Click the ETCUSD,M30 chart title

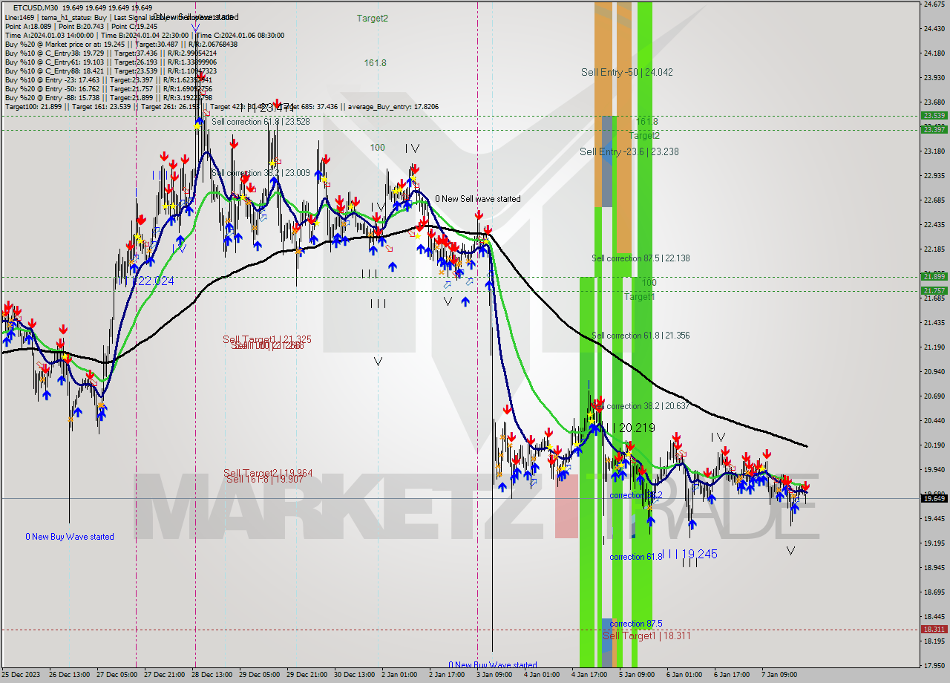tap(36, 7)
